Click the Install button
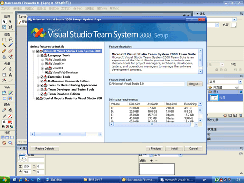Screen dimensions: 244x183 (x=174, y=149)
